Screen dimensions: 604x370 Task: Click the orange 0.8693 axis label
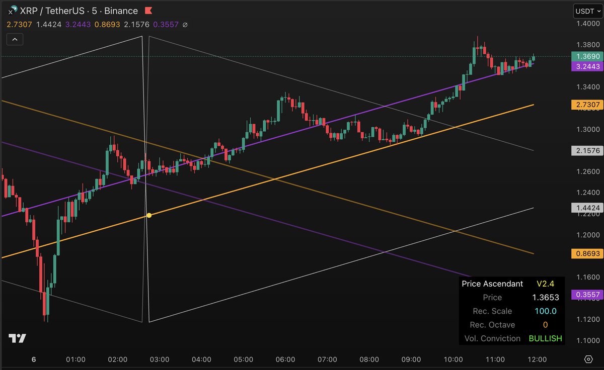pyautogui.click(x=586, y=253)
